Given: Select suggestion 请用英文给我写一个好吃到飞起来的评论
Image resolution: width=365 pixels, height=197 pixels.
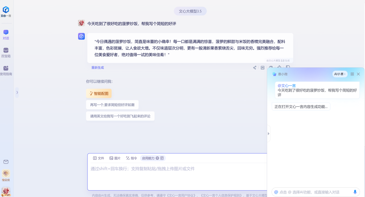Looking at the screenshot, I should coord(120,116).
